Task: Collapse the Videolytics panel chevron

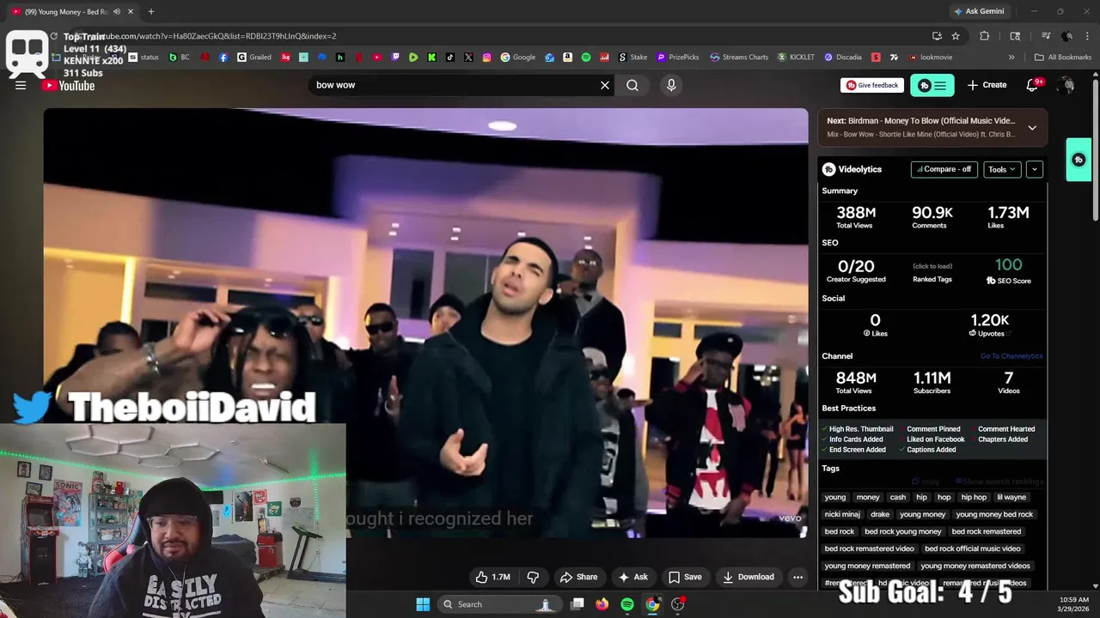Action: pos(1035,169)
